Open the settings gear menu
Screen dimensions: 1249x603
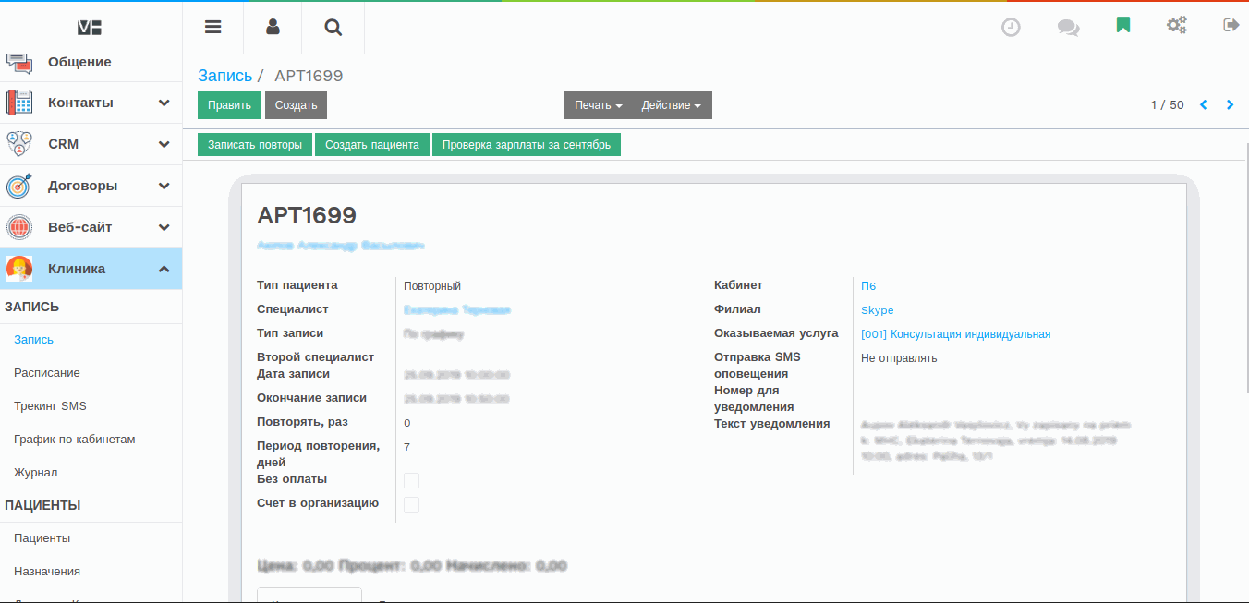point(1177,25)
